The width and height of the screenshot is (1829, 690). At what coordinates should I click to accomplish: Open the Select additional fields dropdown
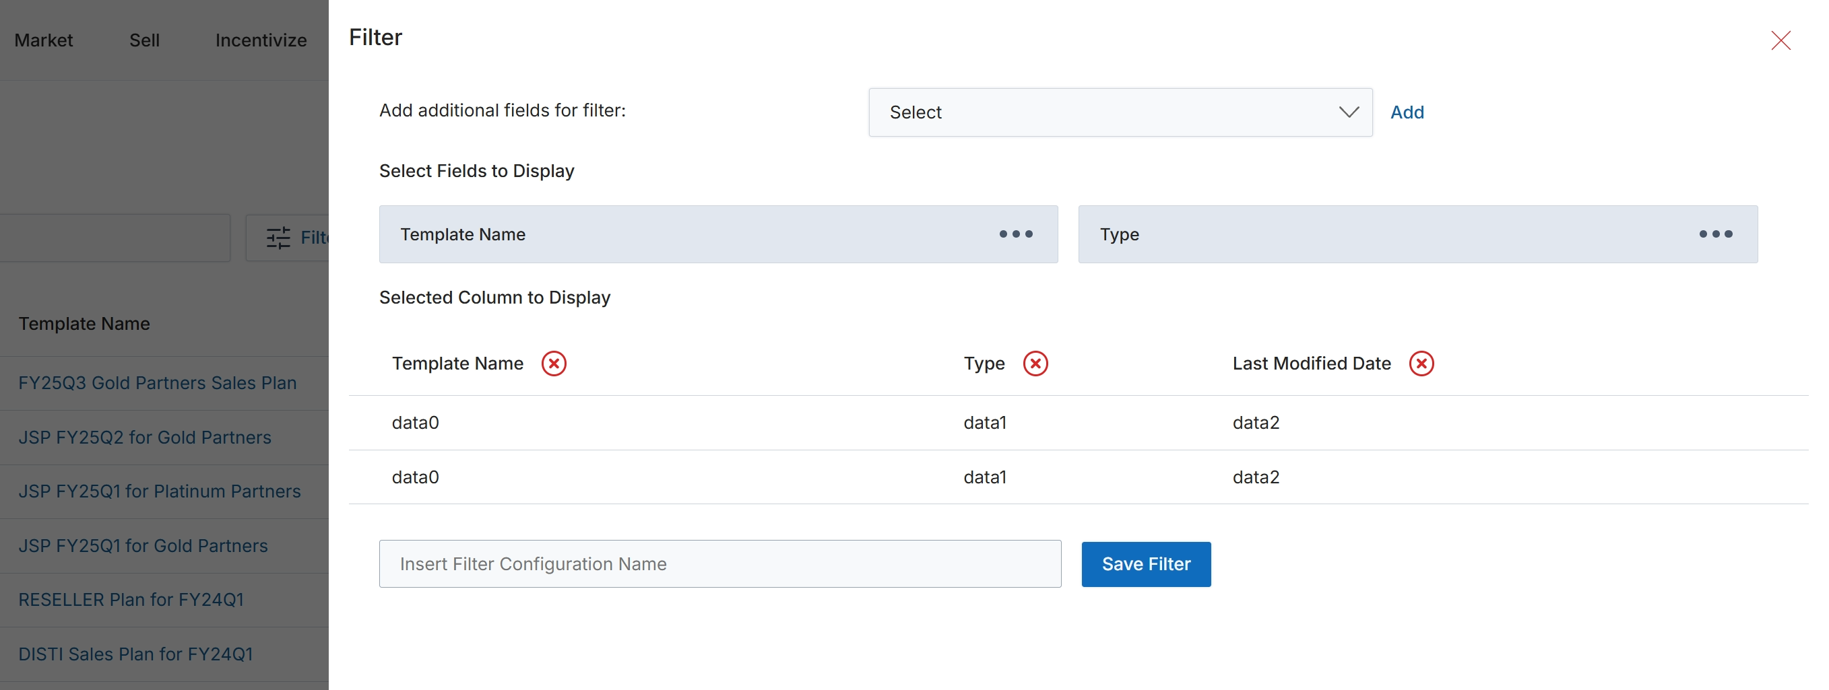pyautogui.click(x=1120, y=112)
